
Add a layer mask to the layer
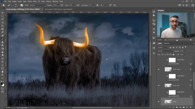177,107
